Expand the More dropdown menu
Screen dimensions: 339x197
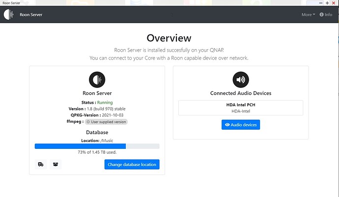tap(308, 15)
